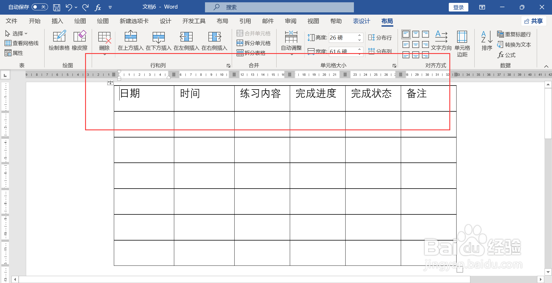Open 公式 to insert a formula

[x=507, y=55]
